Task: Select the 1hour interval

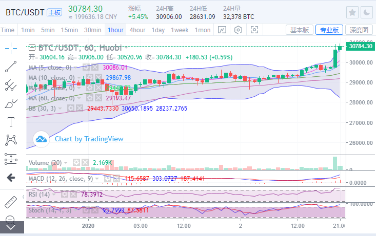Action: pyautogui.click(x=115, y=30)
